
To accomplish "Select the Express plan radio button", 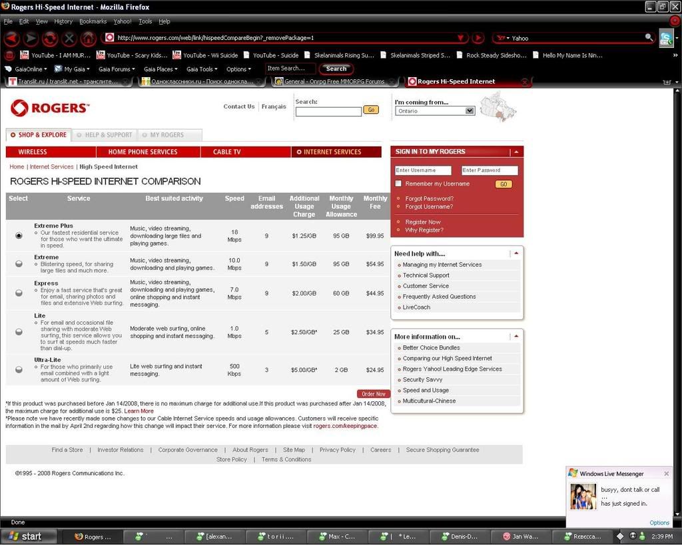I will coord(19,293).
